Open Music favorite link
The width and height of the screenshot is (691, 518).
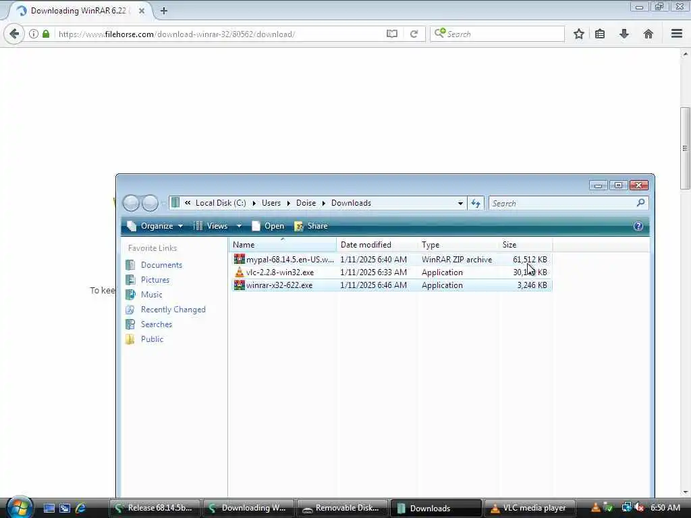click(x=151, y=295)
